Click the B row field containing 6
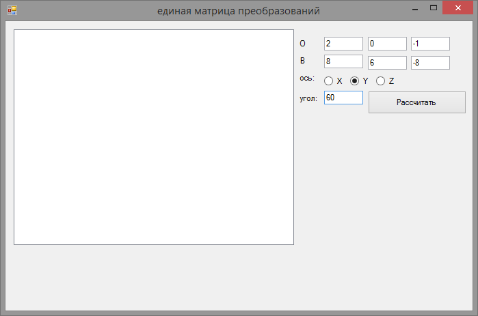Viewport: 478px width, 316px height. coord(387,63)
